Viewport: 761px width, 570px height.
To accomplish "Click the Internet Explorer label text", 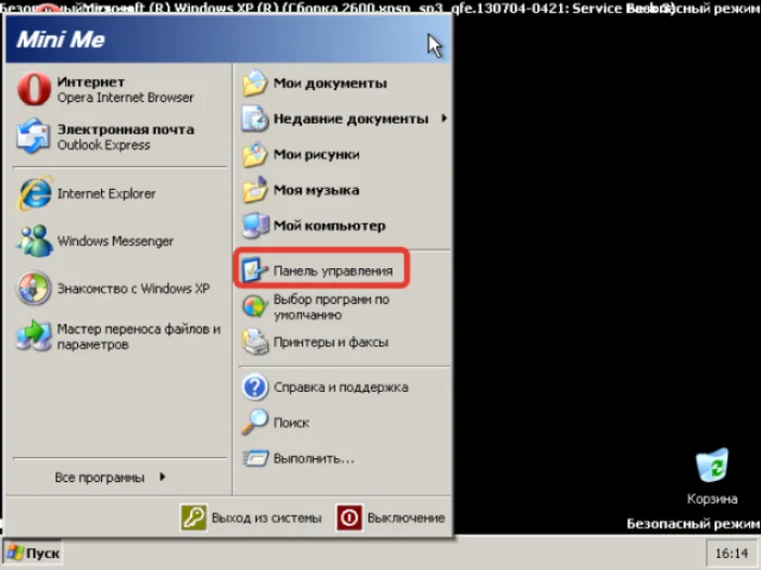I will (106, 193).
